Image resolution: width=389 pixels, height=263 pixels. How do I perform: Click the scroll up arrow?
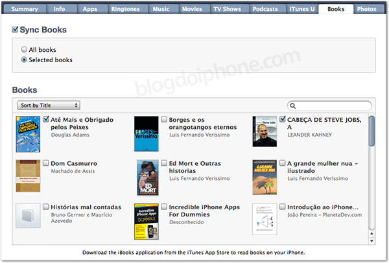371,233
